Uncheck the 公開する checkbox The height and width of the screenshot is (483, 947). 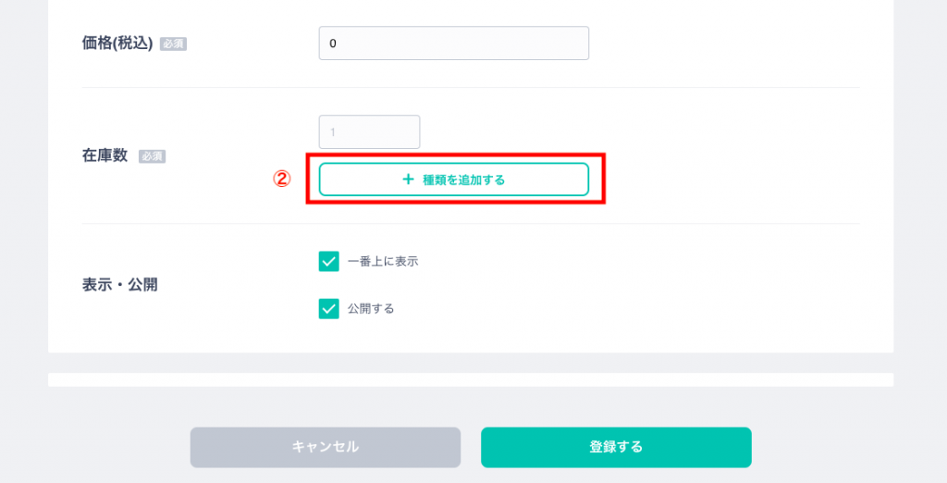[x=329, y=308]
